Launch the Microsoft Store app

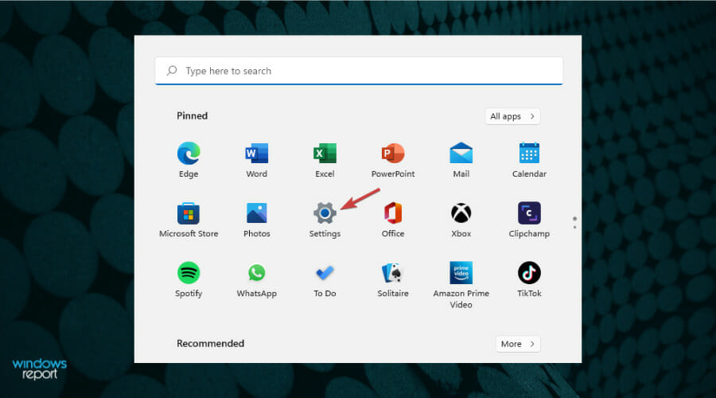pyautogui.click(x=189, y=213)
